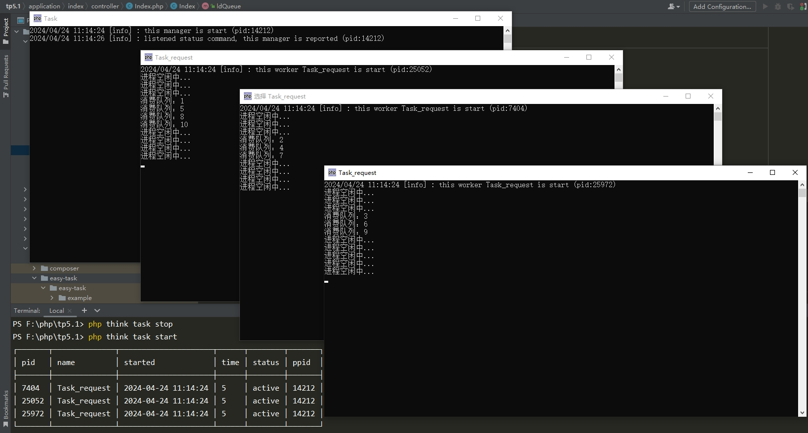Switch to the Local terminal tab

coord(56,310)
